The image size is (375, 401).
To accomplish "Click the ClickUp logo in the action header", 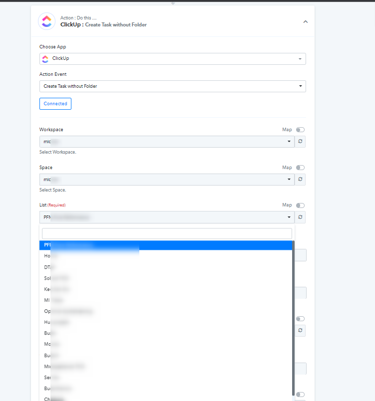I will pos(46,21).
